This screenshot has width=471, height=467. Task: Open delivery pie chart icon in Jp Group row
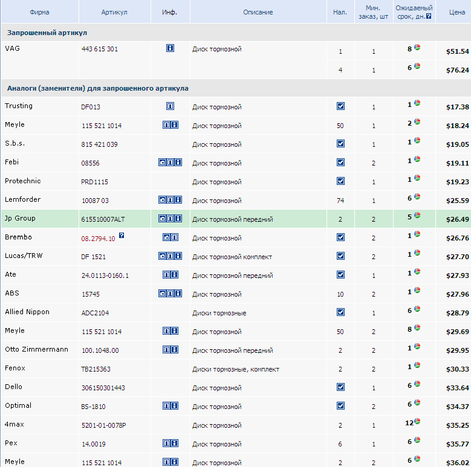pyautogui.click(x=417, y=215)
